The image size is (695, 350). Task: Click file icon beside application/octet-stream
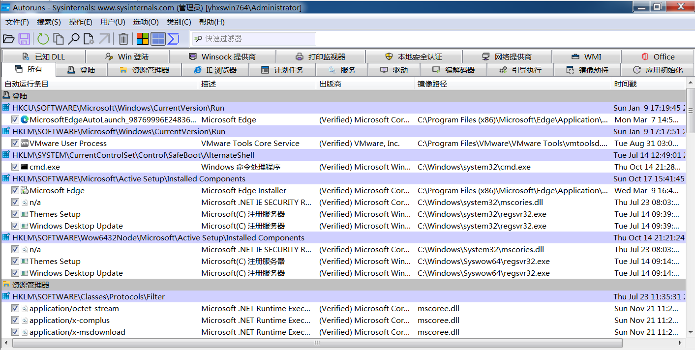(x=25, y=308)
